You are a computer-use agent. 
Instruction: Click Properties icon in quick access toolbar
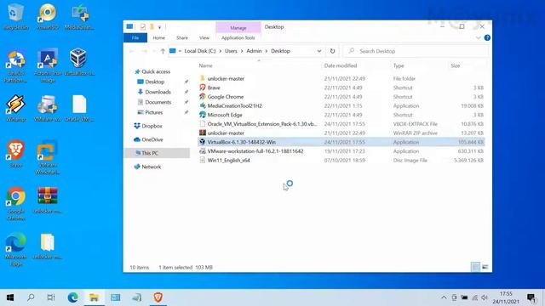143,26
